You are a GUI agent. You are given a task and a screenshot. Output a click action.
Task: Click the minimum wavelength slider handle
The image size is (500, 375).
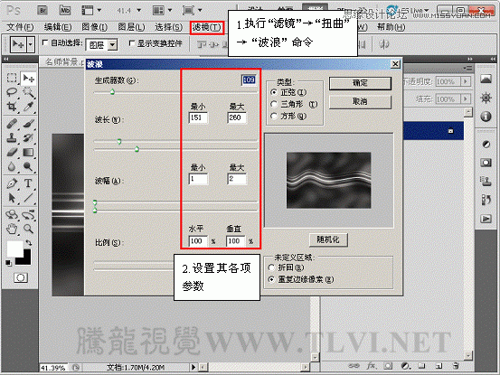click(x=119, y=141)
